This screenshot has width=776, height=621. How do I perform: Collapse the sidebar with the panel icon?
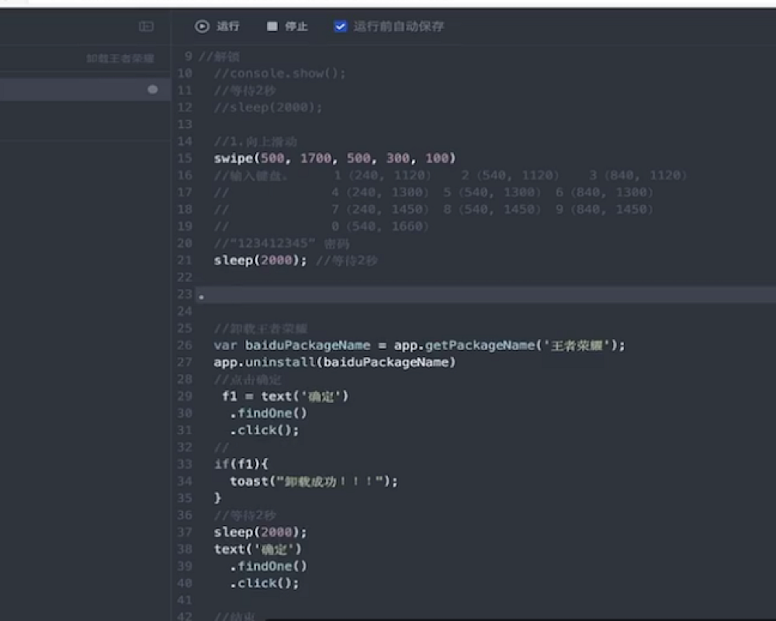(146, 26)
